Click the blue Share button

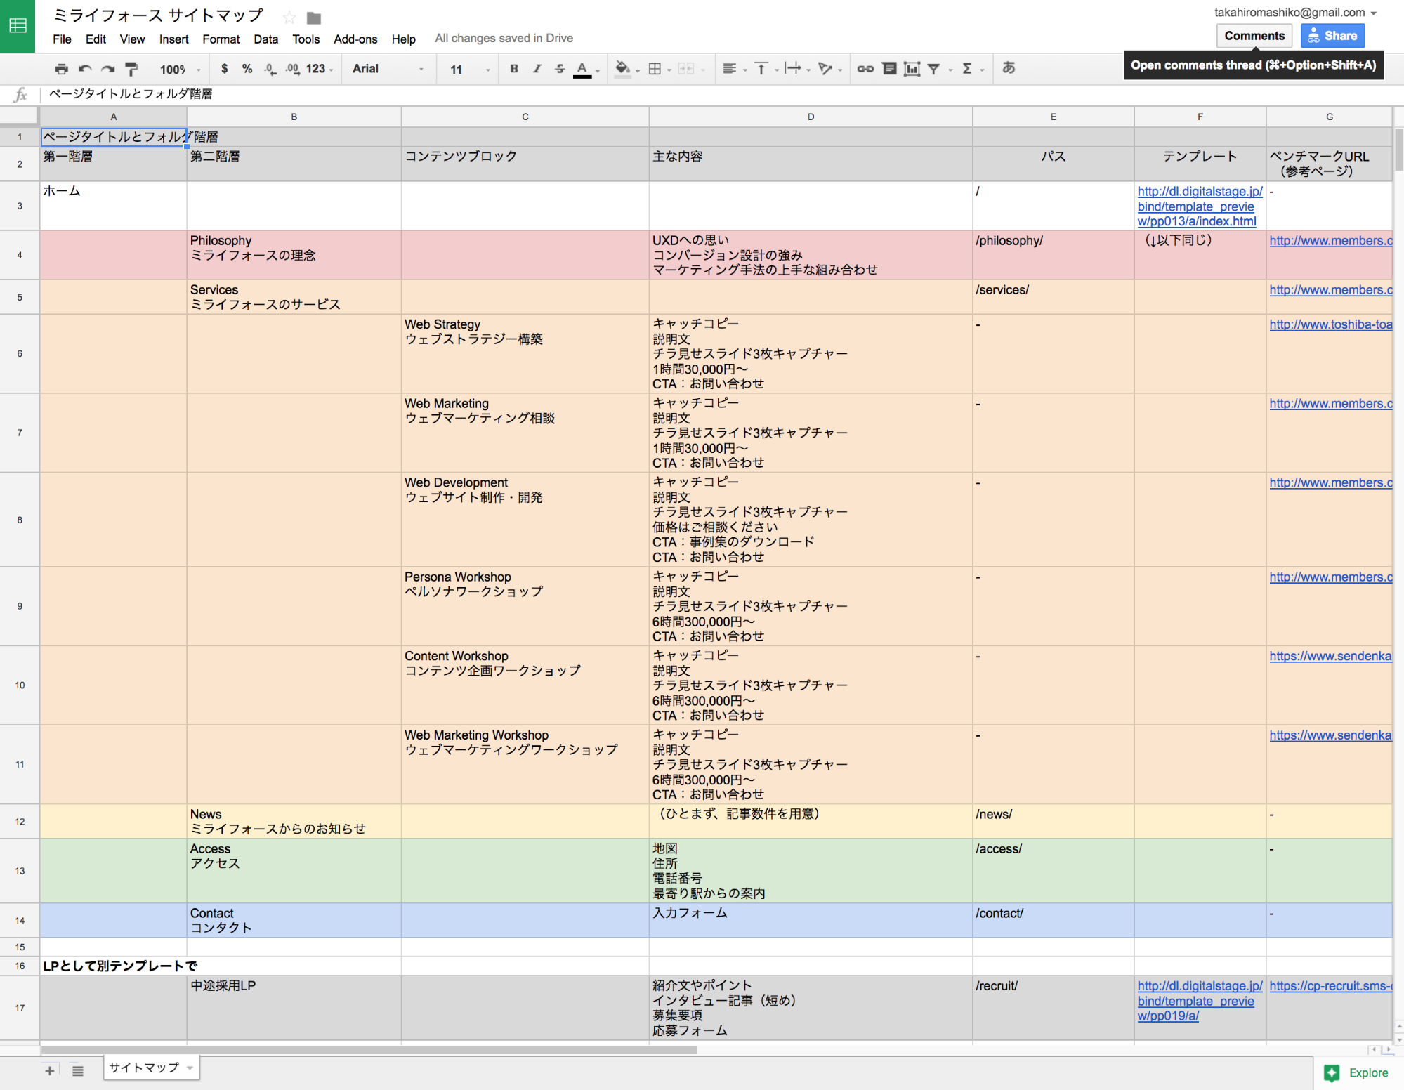click(1332, 36)
